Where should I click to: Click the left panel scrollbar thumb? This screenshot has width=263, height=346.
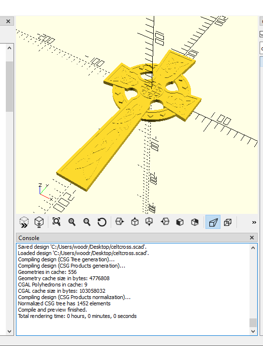(x=9, y=87)
